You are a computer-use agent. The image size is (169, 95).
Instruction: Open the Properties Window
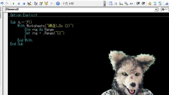coord(41,3)
